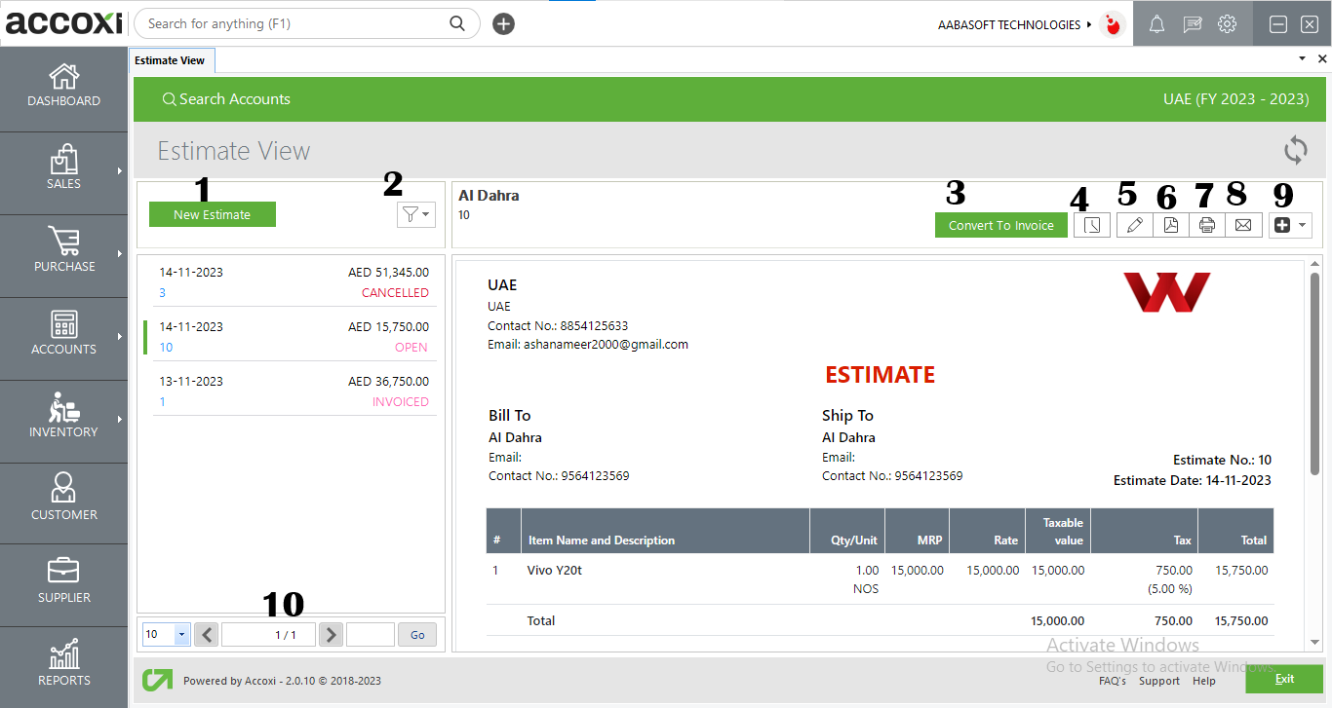Viewport: 1332px width, 708px height.
Task: Open notifications via the bell icon
Action: point(1156,23)
